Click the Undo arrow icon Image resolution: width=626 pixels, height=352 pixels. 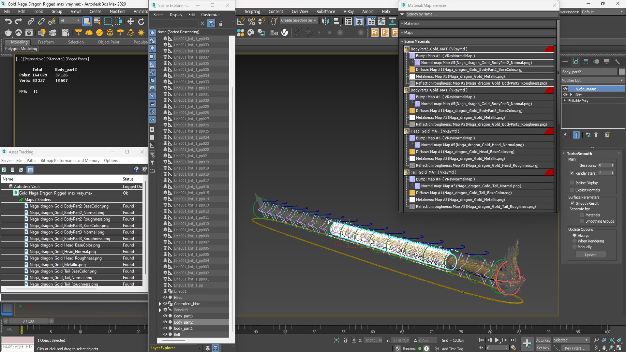[8, 22]
